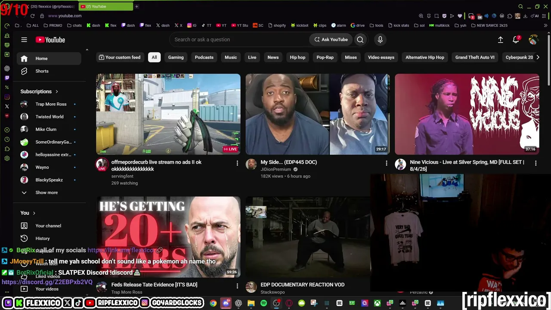Select the News category chip

click(x=273, y=57)
